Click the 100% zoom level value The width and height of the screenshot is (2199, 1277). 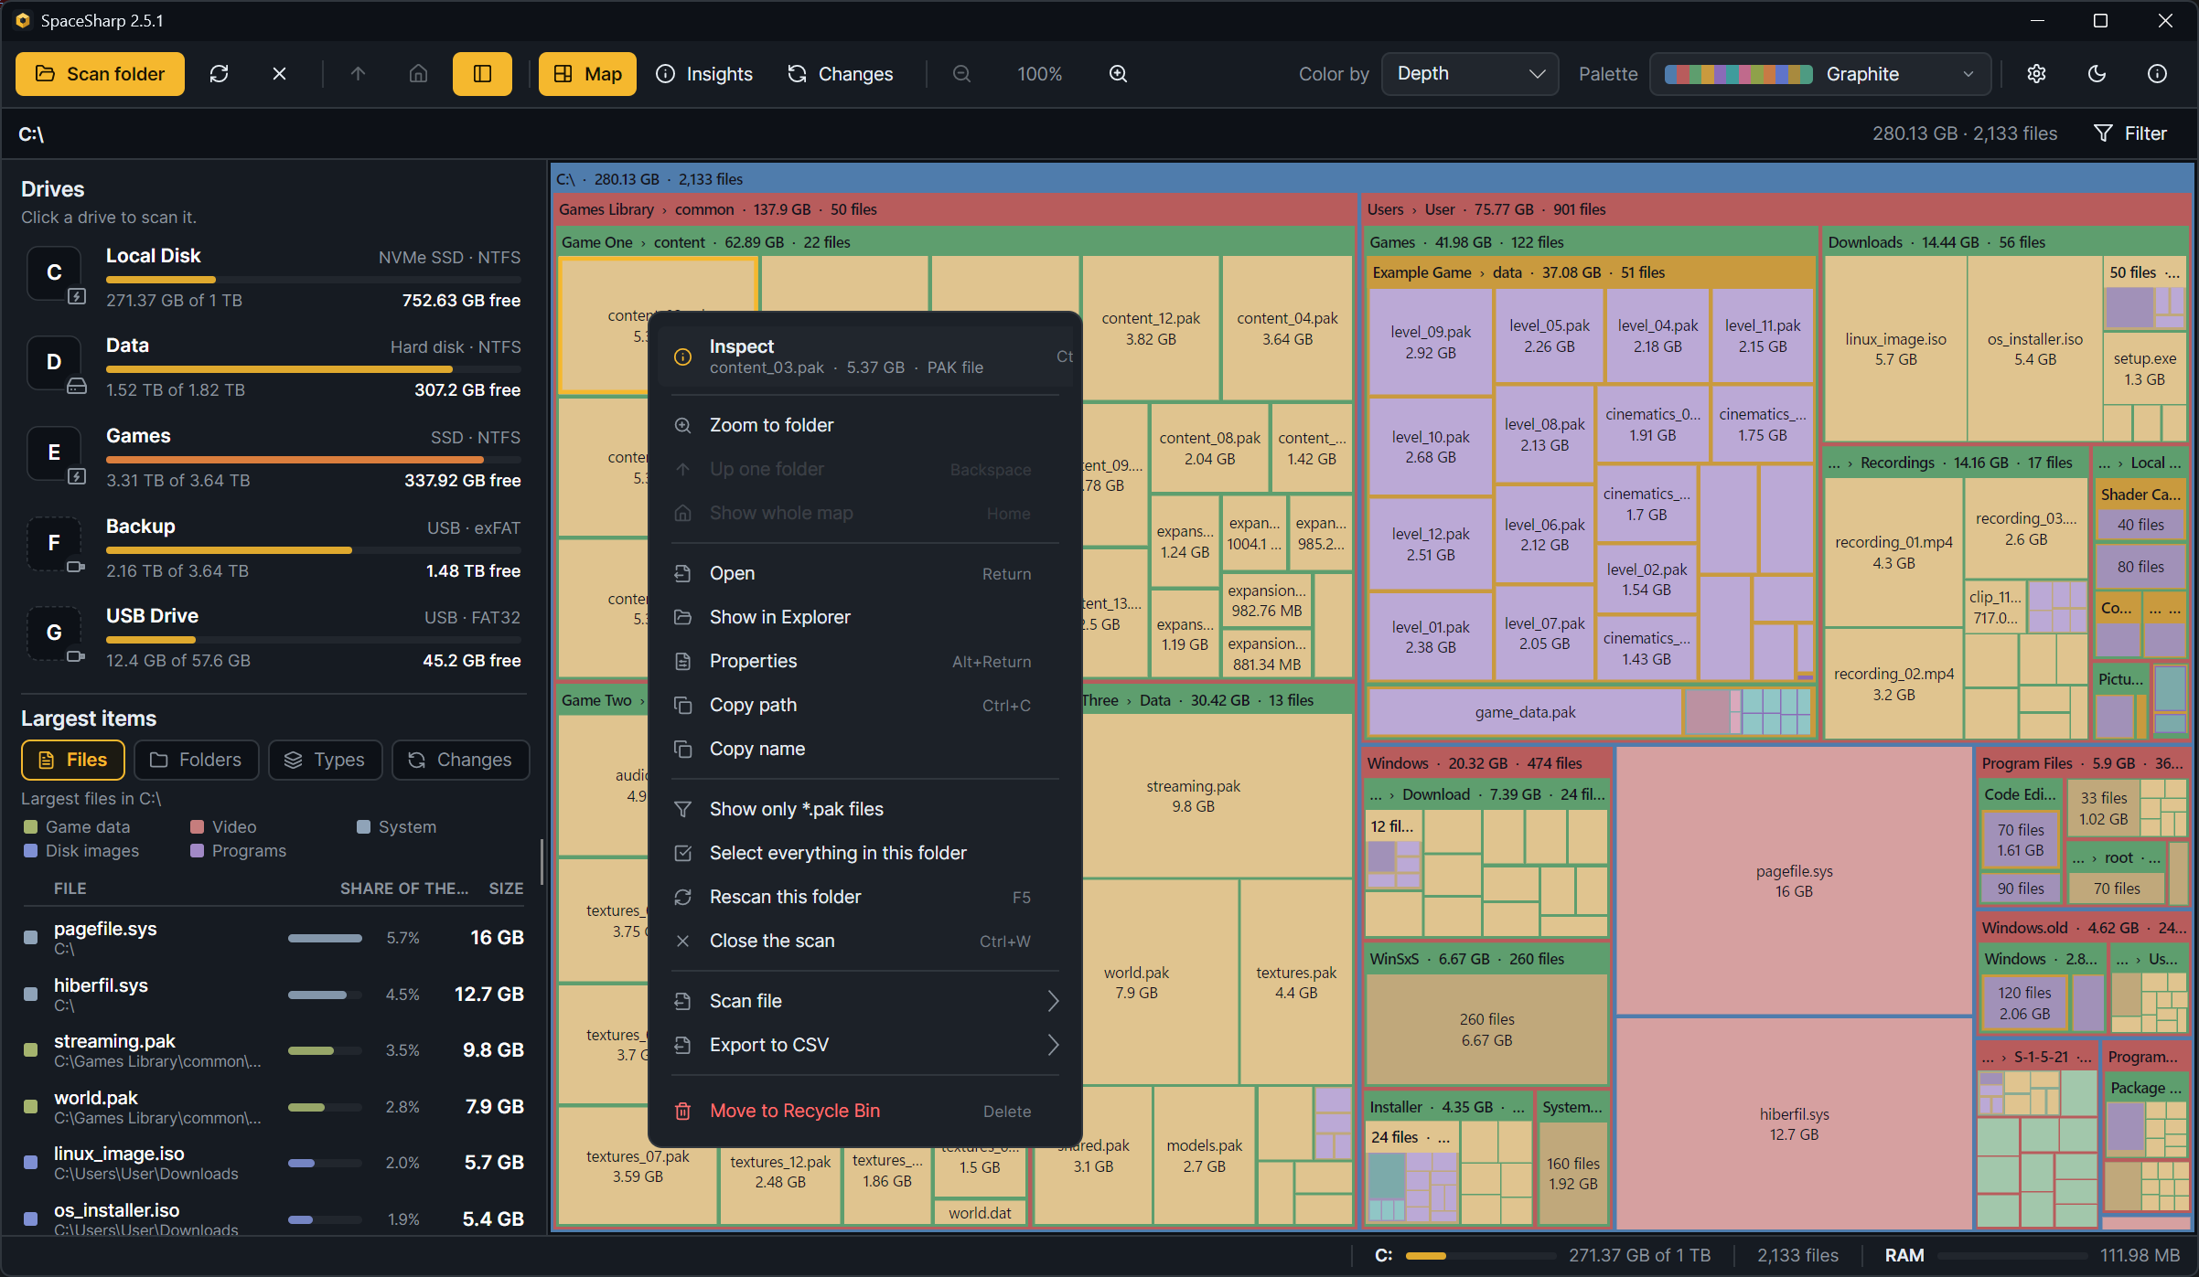coord(1040,74)
